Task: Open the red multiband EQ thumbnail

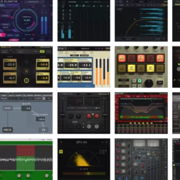Action: coord(141,113)
